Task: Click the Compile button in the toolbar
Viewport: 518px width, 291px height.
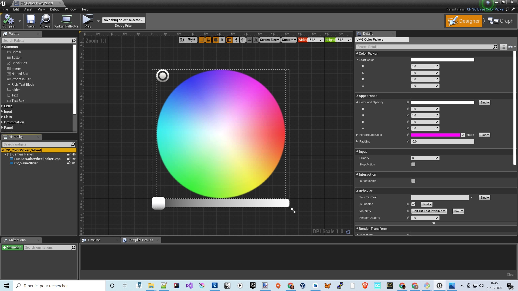Action: pyautogui.click(x=8, y=21)
